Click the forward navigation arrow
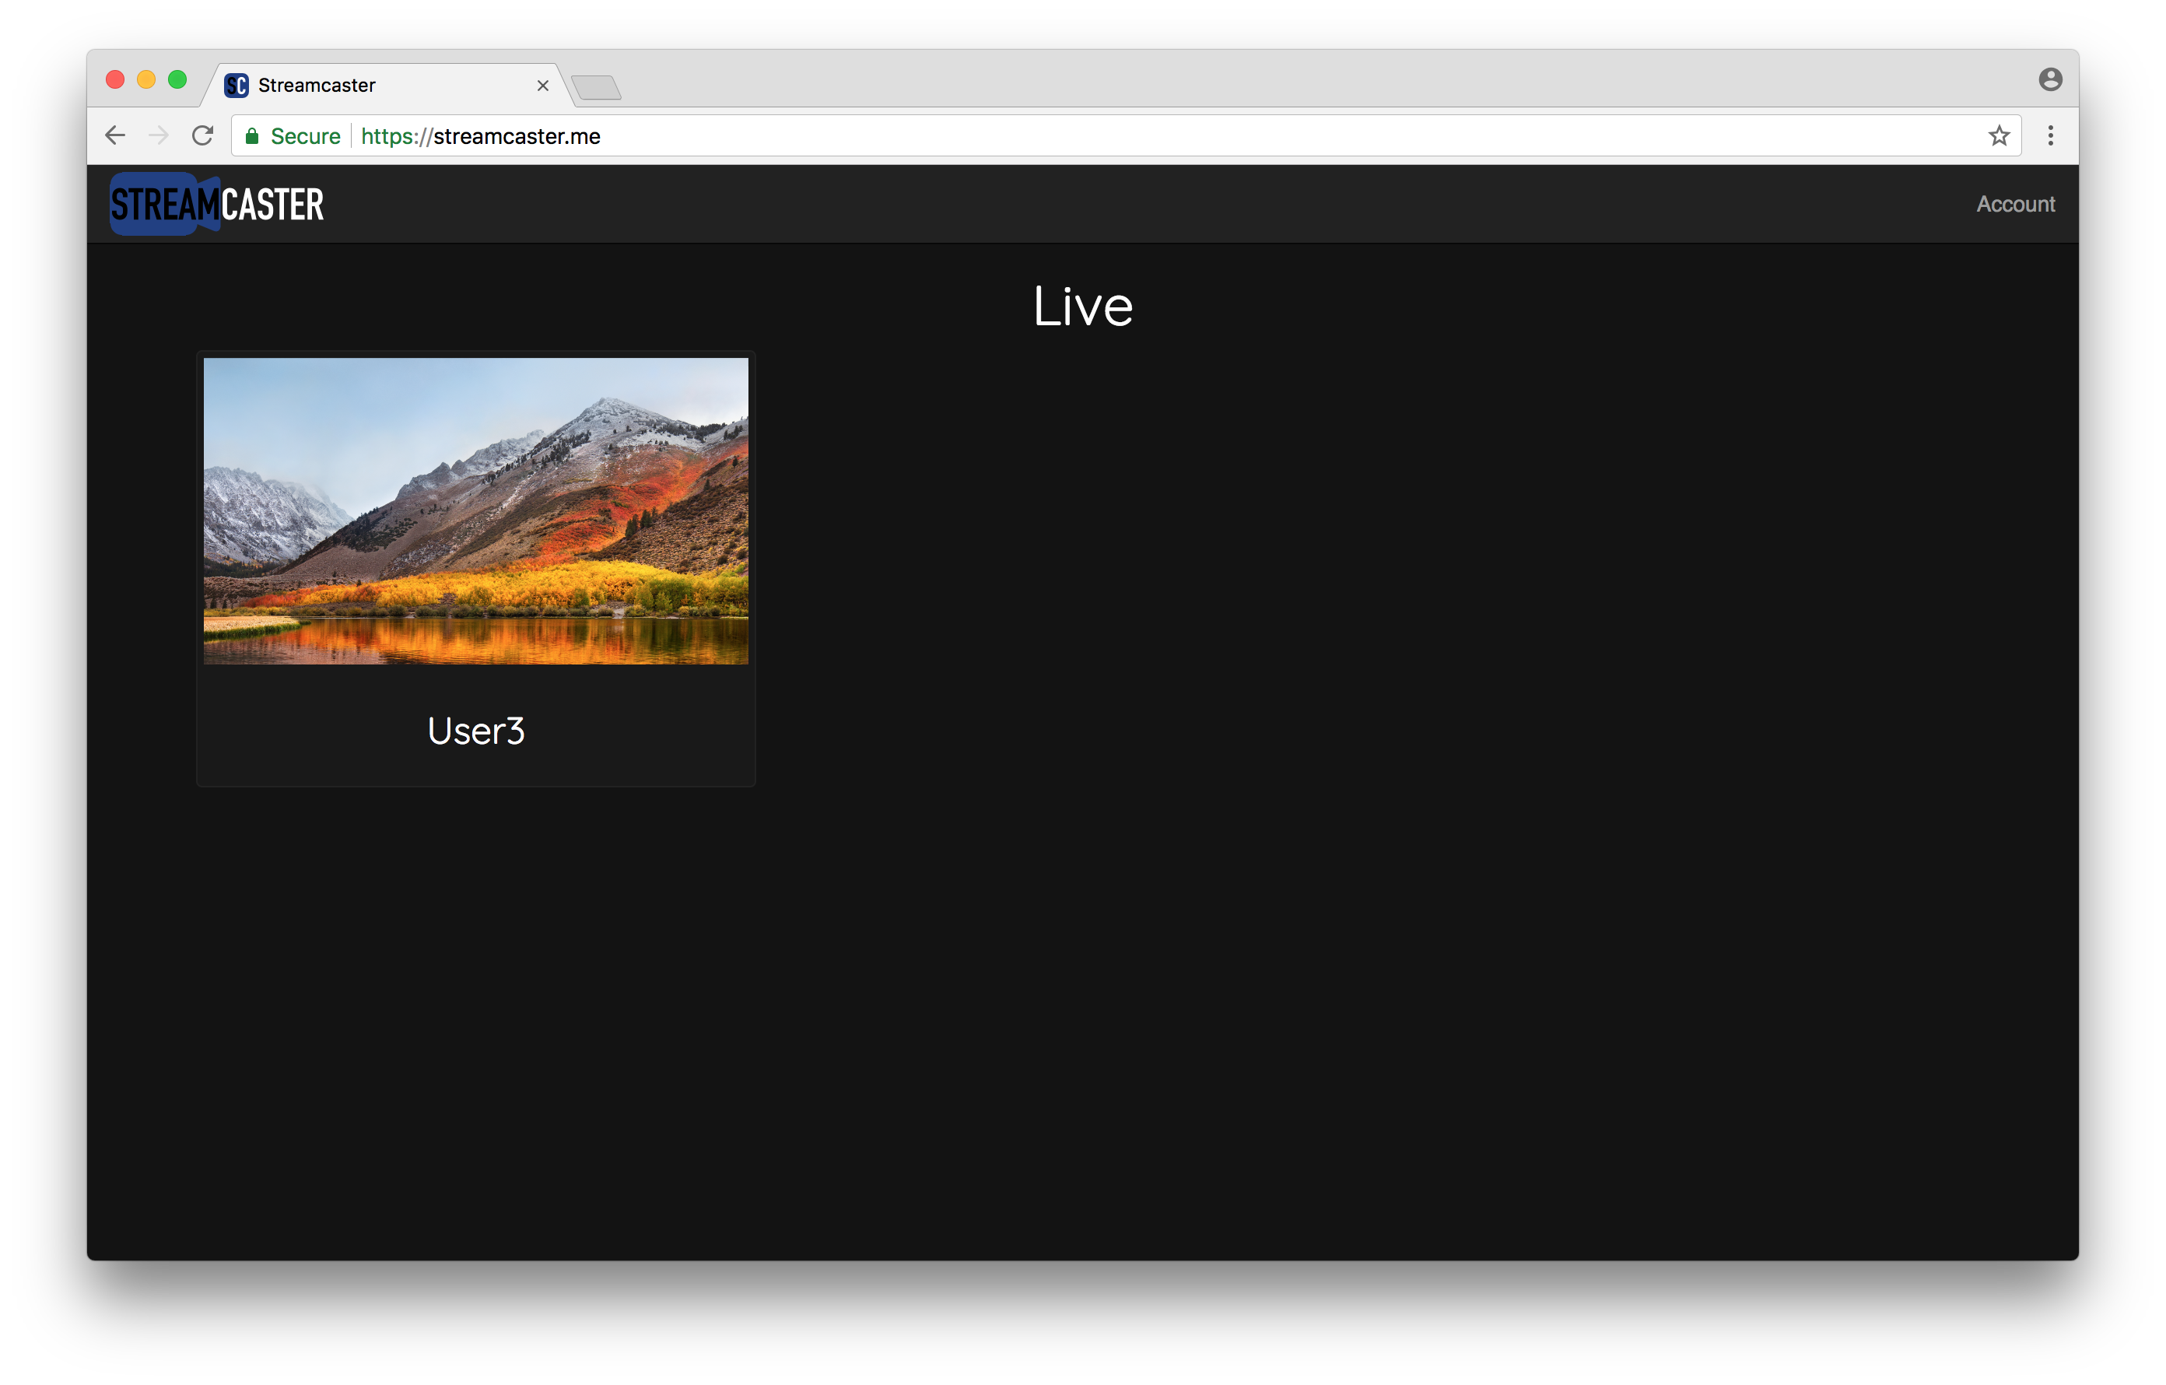2166x1385 pixels. [158, 136]
